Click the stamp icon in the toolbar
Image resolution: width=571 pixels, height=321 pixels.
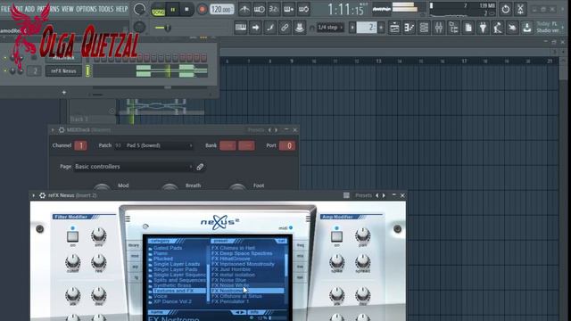[300, 28]
